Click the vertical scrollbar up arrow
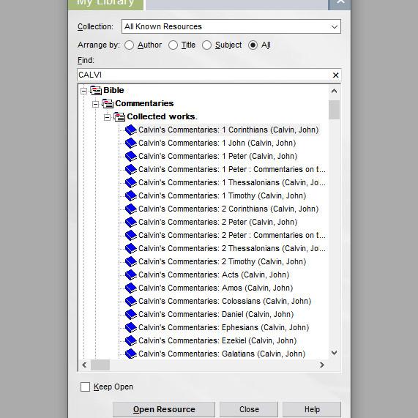The width and height of the screenshot is (418, 418). (334, 92)
